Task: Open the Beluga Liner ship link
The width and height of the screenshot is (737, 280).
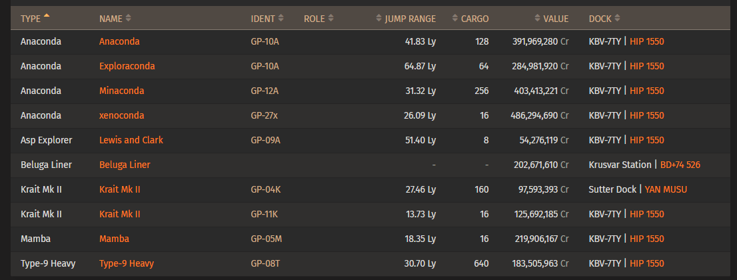Action: [125, 165]
